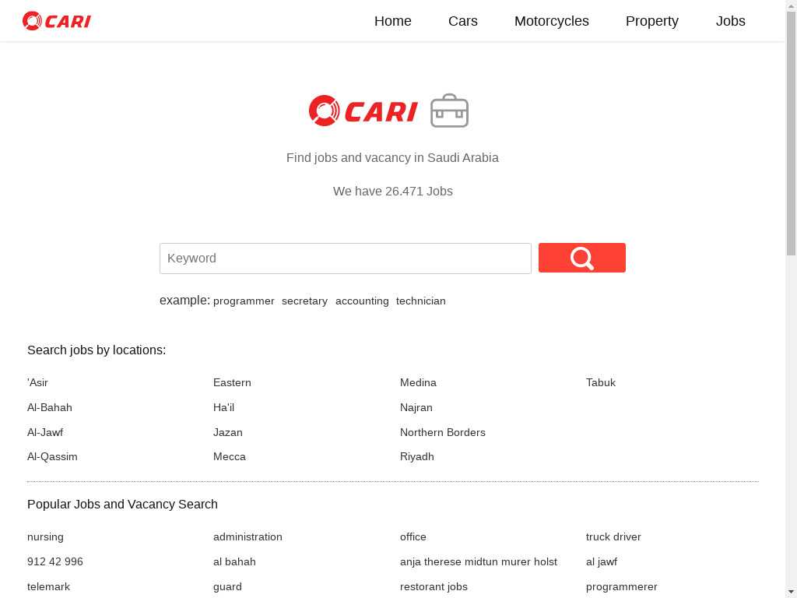This screenshot has width=797, height=598.
Task: Open the Property section
Action: [x=652, y=21]
